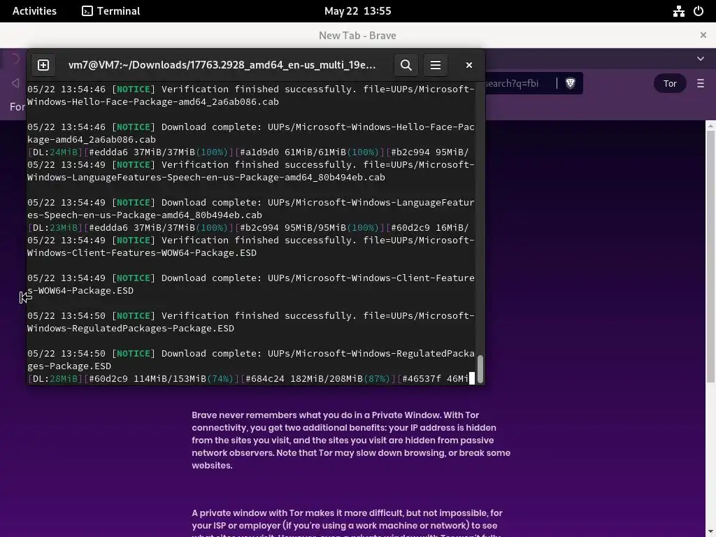Click 's-WOW64-Package.ESD' terminal line
Screen dimensions: 716x537
[80, 290]
